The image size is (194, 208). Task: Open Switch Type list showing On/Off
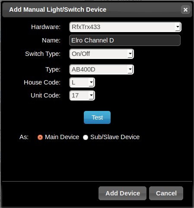(102, 54)
